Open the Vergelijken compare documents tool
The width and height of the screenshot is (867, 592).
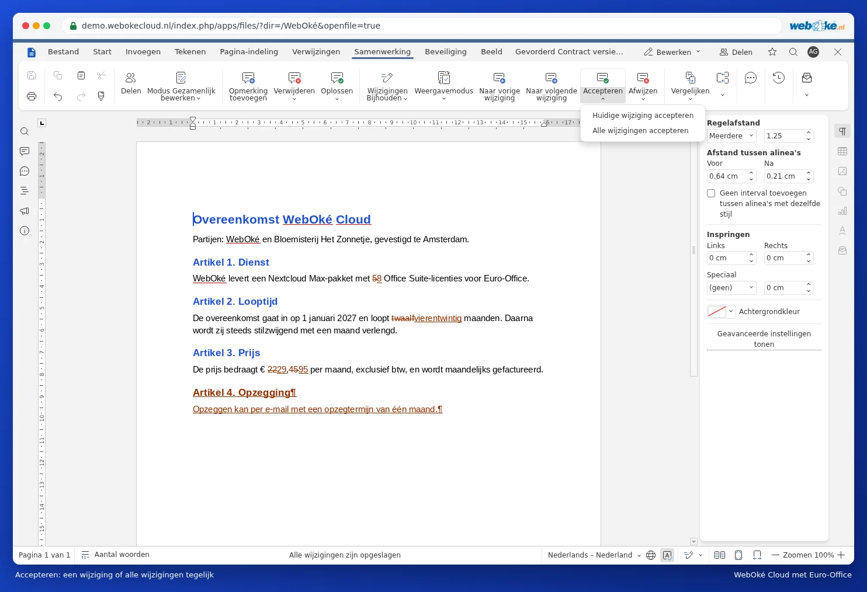point(690,85)
